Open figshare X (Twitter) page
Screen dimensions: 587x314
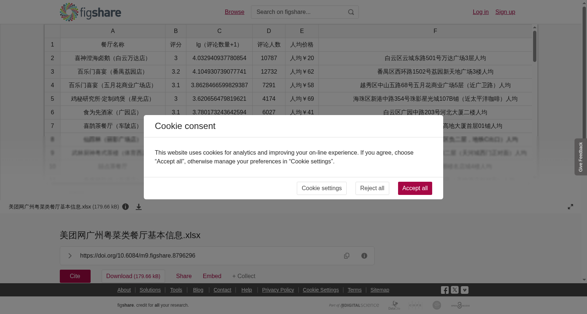pos(455,290)
